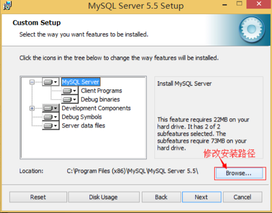The width and height of the screenshot is (272, 213).
Task: Click the MySQL Server feature drive icon
Action: 48,82
